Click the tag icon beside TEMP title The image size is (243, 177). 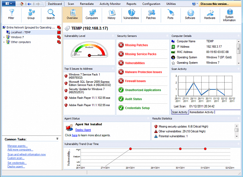(67, 29)
